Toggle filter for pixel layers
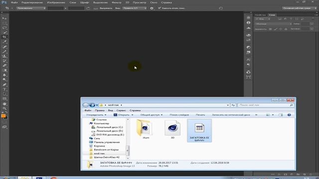The width and height of the screenshot is (319, 179). pyautogui.click(x=280, y=19)
